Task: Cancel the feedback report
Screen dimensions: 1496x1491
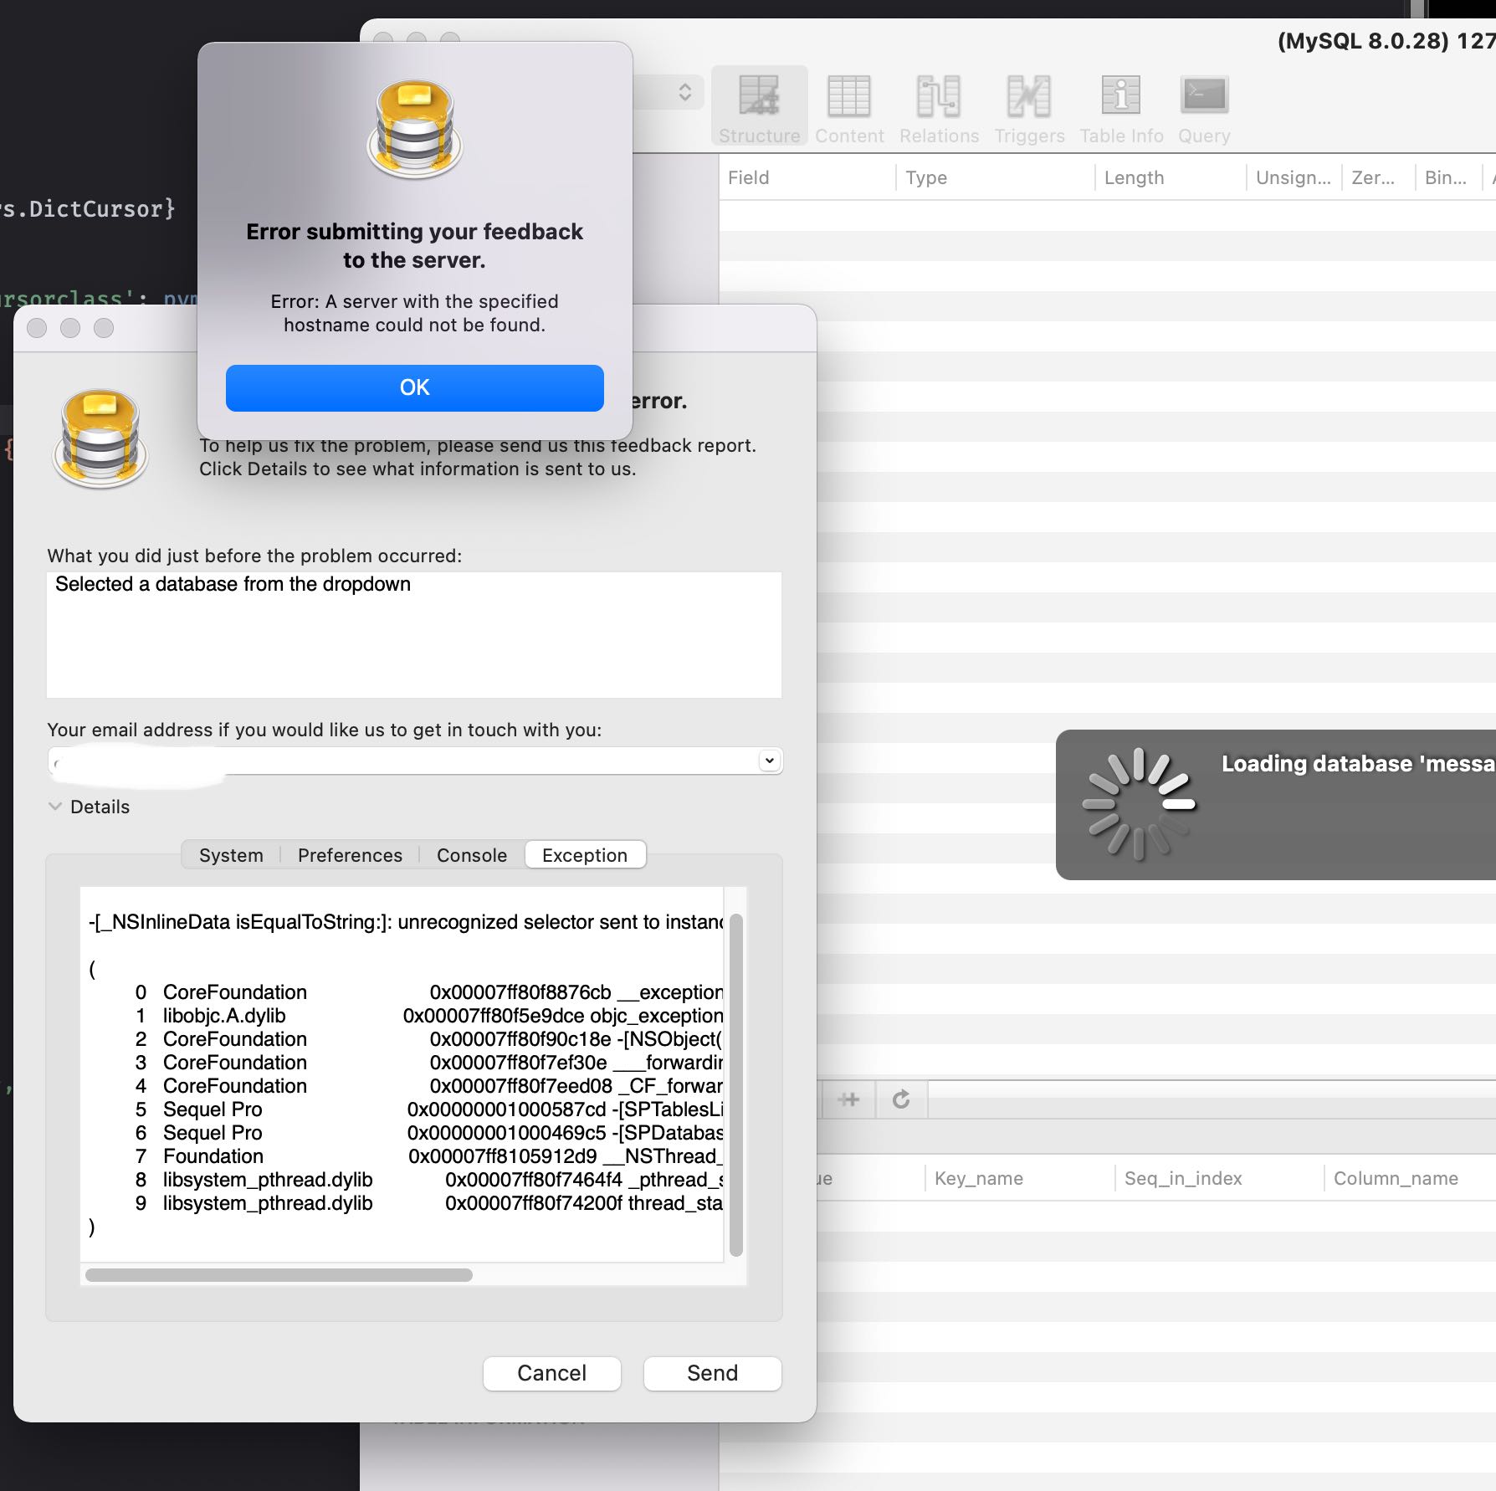Action: pos(551,1373)
